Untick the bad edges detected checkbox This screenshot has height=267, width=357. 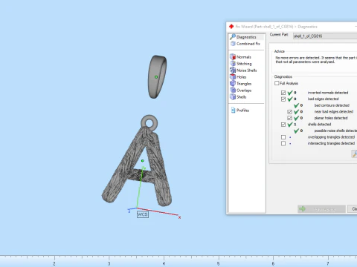pos(283,99)
